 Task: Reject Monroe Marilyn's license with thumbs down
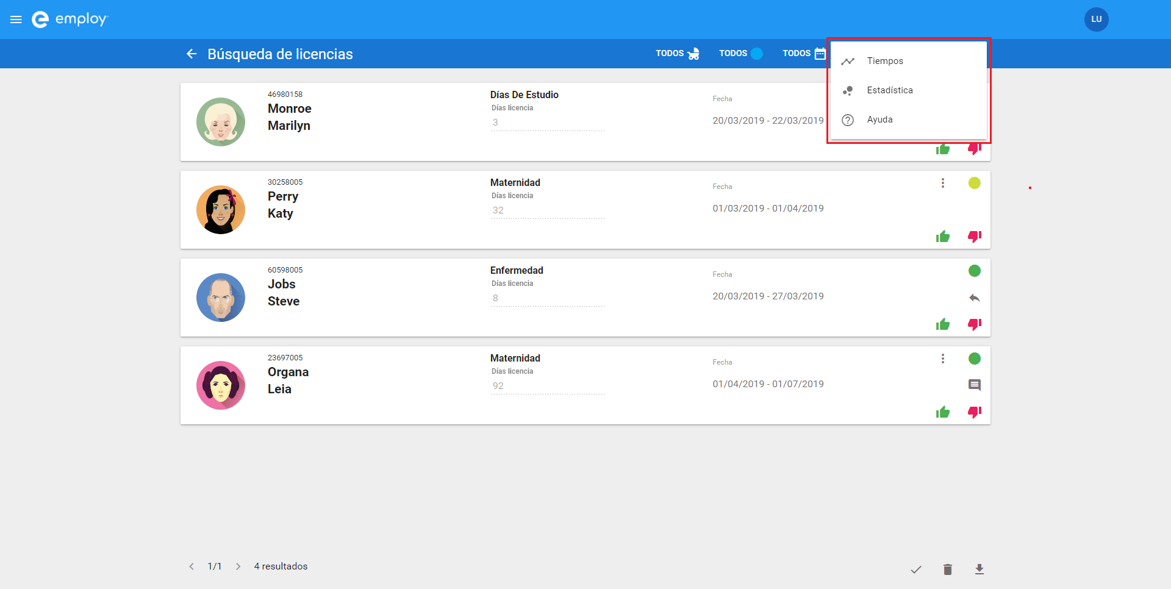(975, 149)
